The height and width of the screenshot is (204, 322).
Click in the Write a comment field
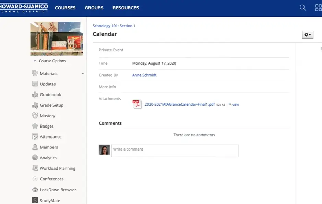(x=175, y=151)
